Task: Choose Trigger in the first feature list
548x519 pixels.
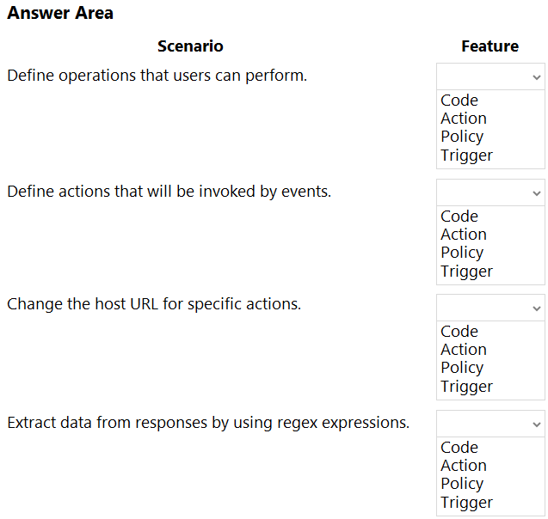Action: click(466, 156)
